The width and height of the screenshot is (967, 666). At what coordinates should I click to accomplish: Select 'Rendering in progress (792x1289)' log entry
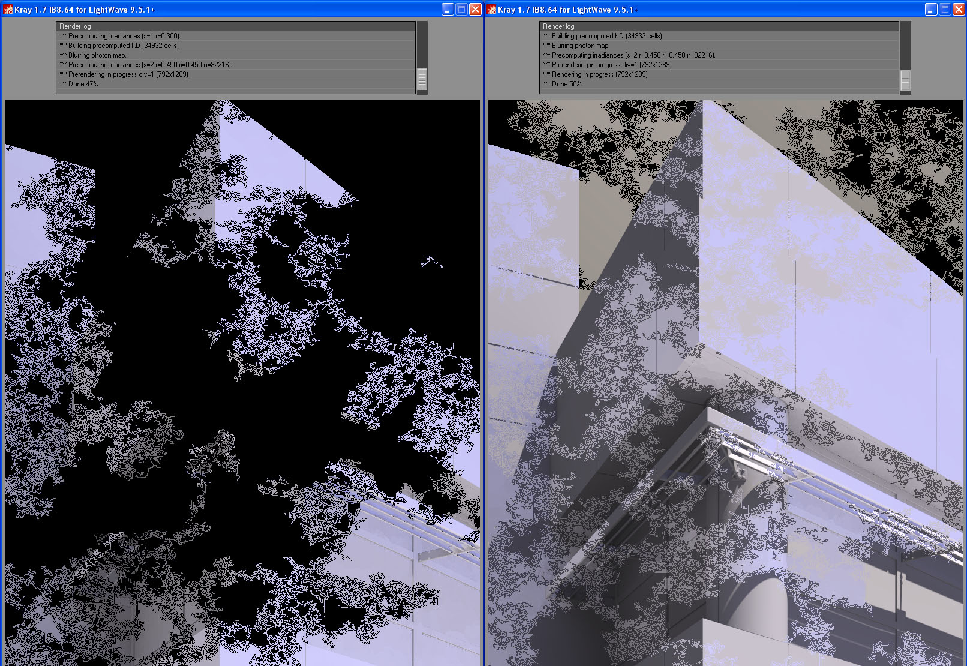click(x=599, y=74)
